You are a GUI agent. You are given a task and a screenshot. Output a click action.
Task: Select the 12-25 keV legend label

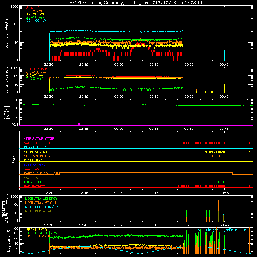[x=35, y=14]
